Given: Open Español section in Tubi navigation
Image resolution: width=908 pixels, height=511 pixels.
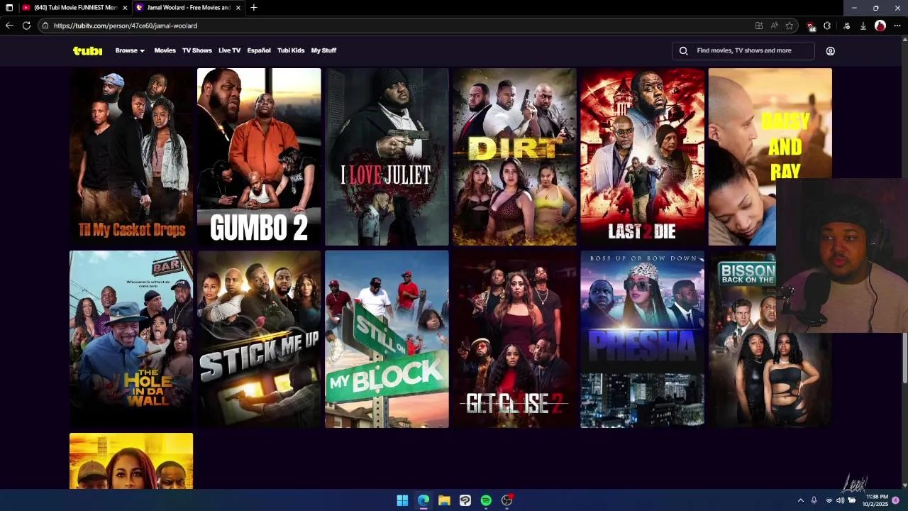Looking at the screenshot, I should (259, 50).
